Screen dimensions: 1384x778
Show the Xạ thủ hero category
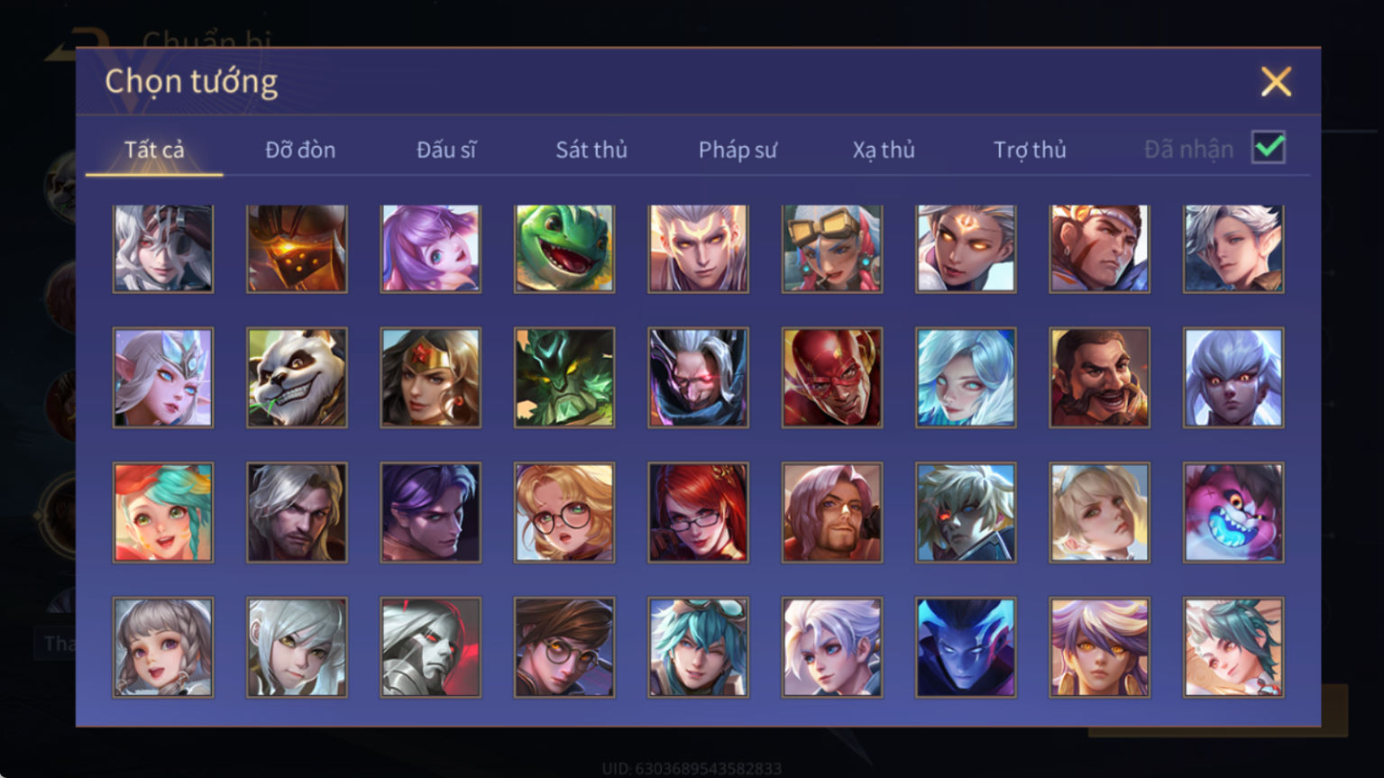884,150
